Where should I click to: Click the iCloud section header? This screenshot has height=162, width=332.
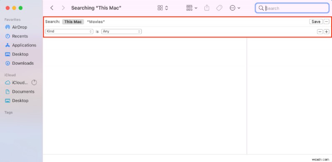point(10,75)
